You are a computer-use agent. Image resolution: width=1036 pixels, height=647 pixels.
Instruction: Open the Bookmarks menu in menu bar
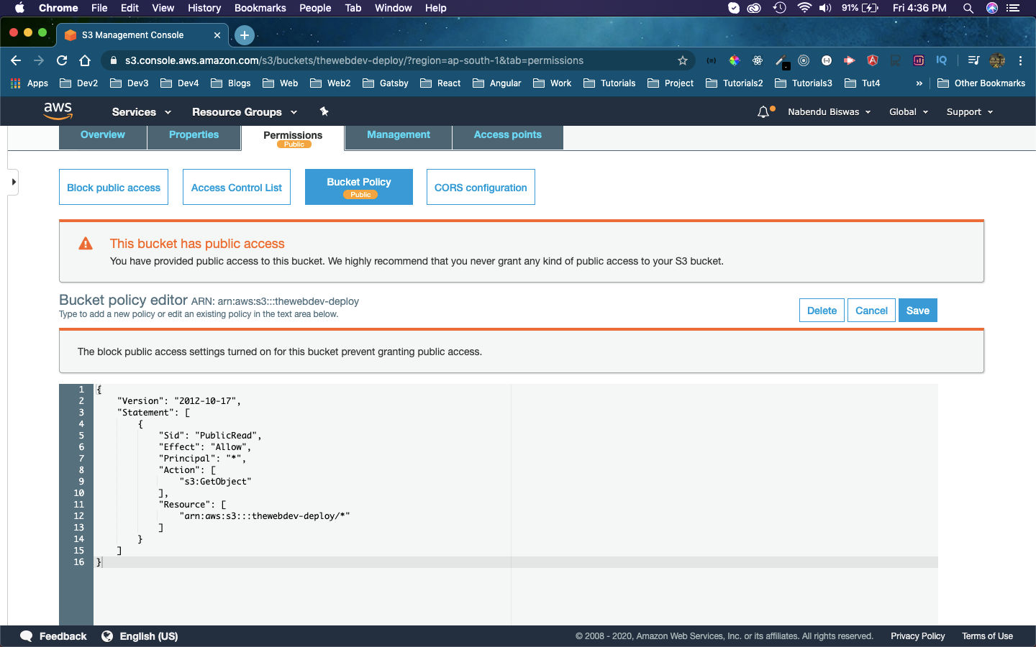(x=260, y=8)
